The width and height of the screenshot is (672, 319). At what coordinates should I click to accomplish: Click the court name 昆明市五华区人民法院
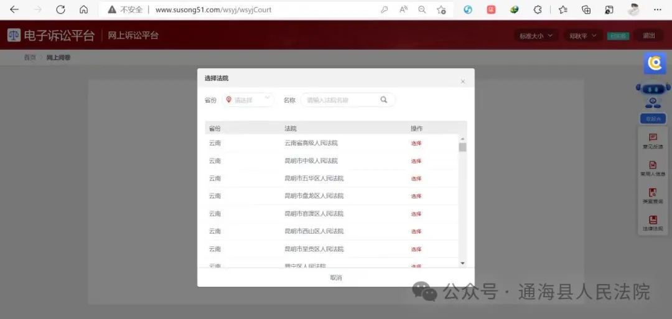coord(314,178)
